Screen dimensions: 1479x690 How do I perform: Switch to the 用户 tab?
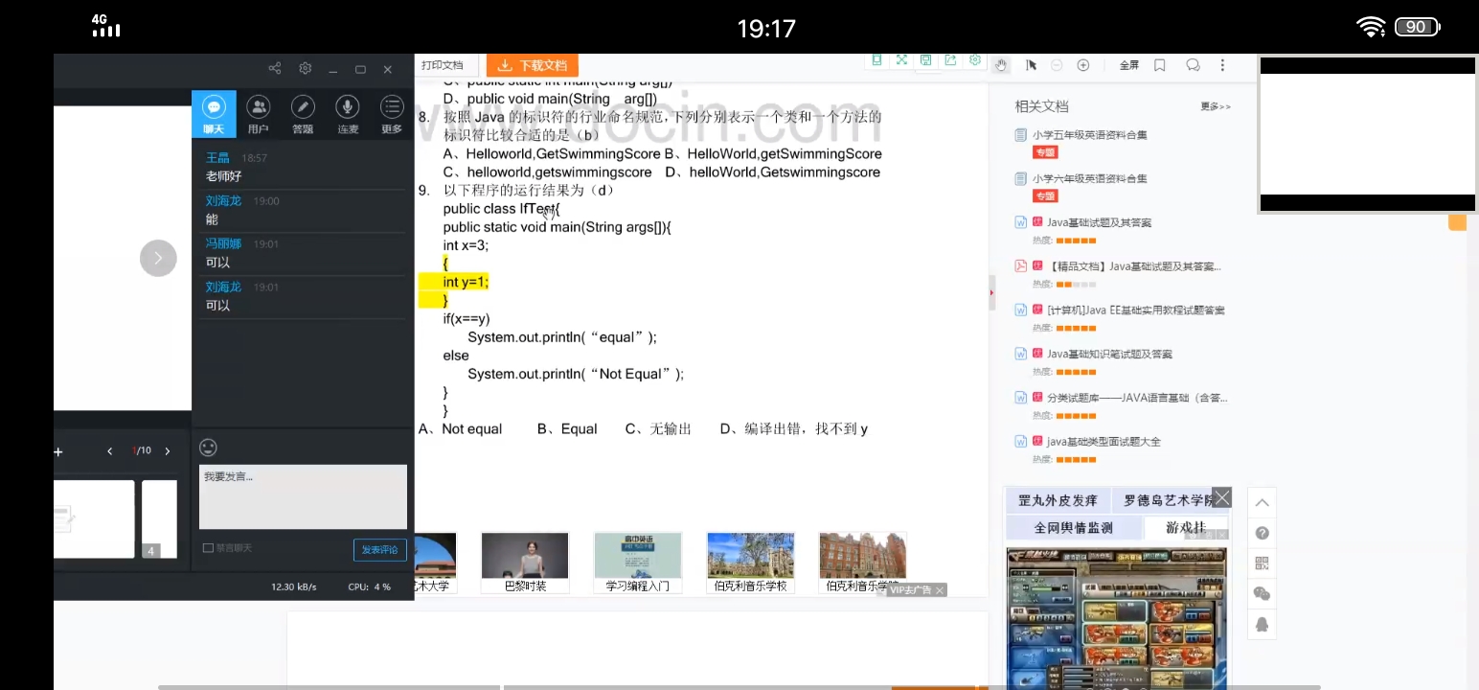pyautogui.click(x=258, y=114)
